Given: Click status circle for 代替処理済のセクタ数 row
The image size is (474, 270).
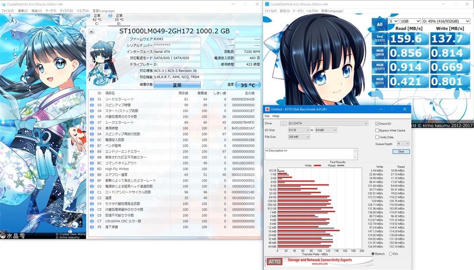Looking at the screenshot, I should 92,117.
